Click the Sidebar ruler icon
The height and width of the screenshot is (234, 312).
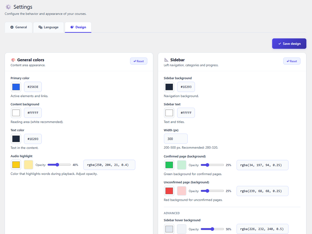coord(166,60)
